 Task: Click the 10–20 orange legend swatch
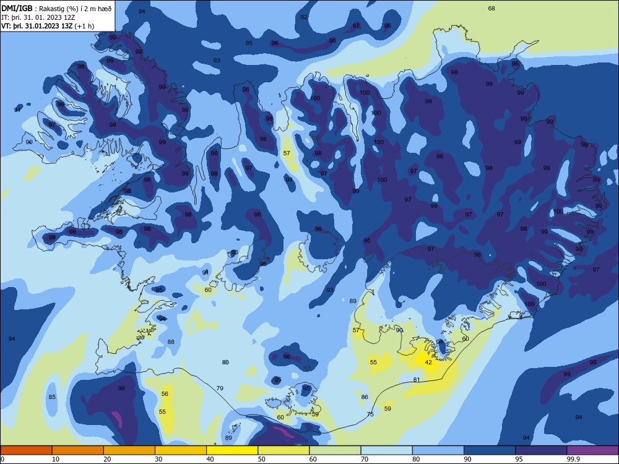point(78,450)
